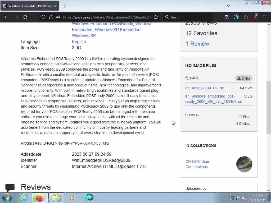Download en_windows_embedded_pos-ready_2009_x86_dvd ISO
Viewport: 271px width, 203px height.
214,99
